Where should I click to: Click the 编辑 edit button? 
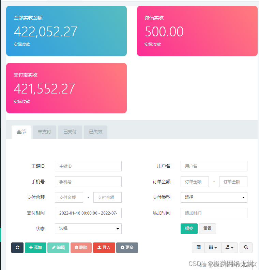point(58,248)
